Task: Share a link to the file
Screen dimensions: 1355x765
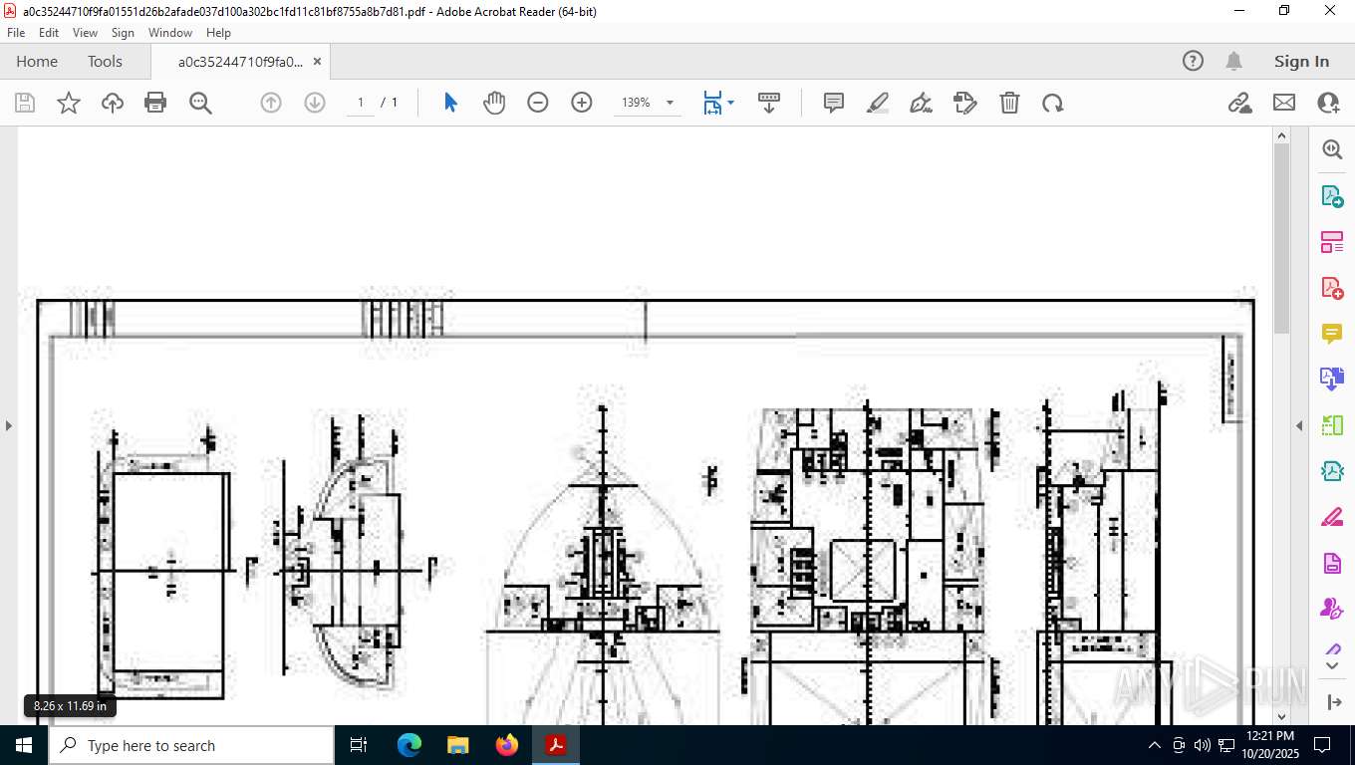Action: (1239, 103)
